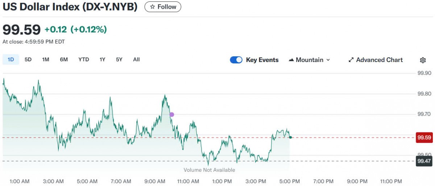
Task: Click the green dot at chart line end
Action: (290, 137)
